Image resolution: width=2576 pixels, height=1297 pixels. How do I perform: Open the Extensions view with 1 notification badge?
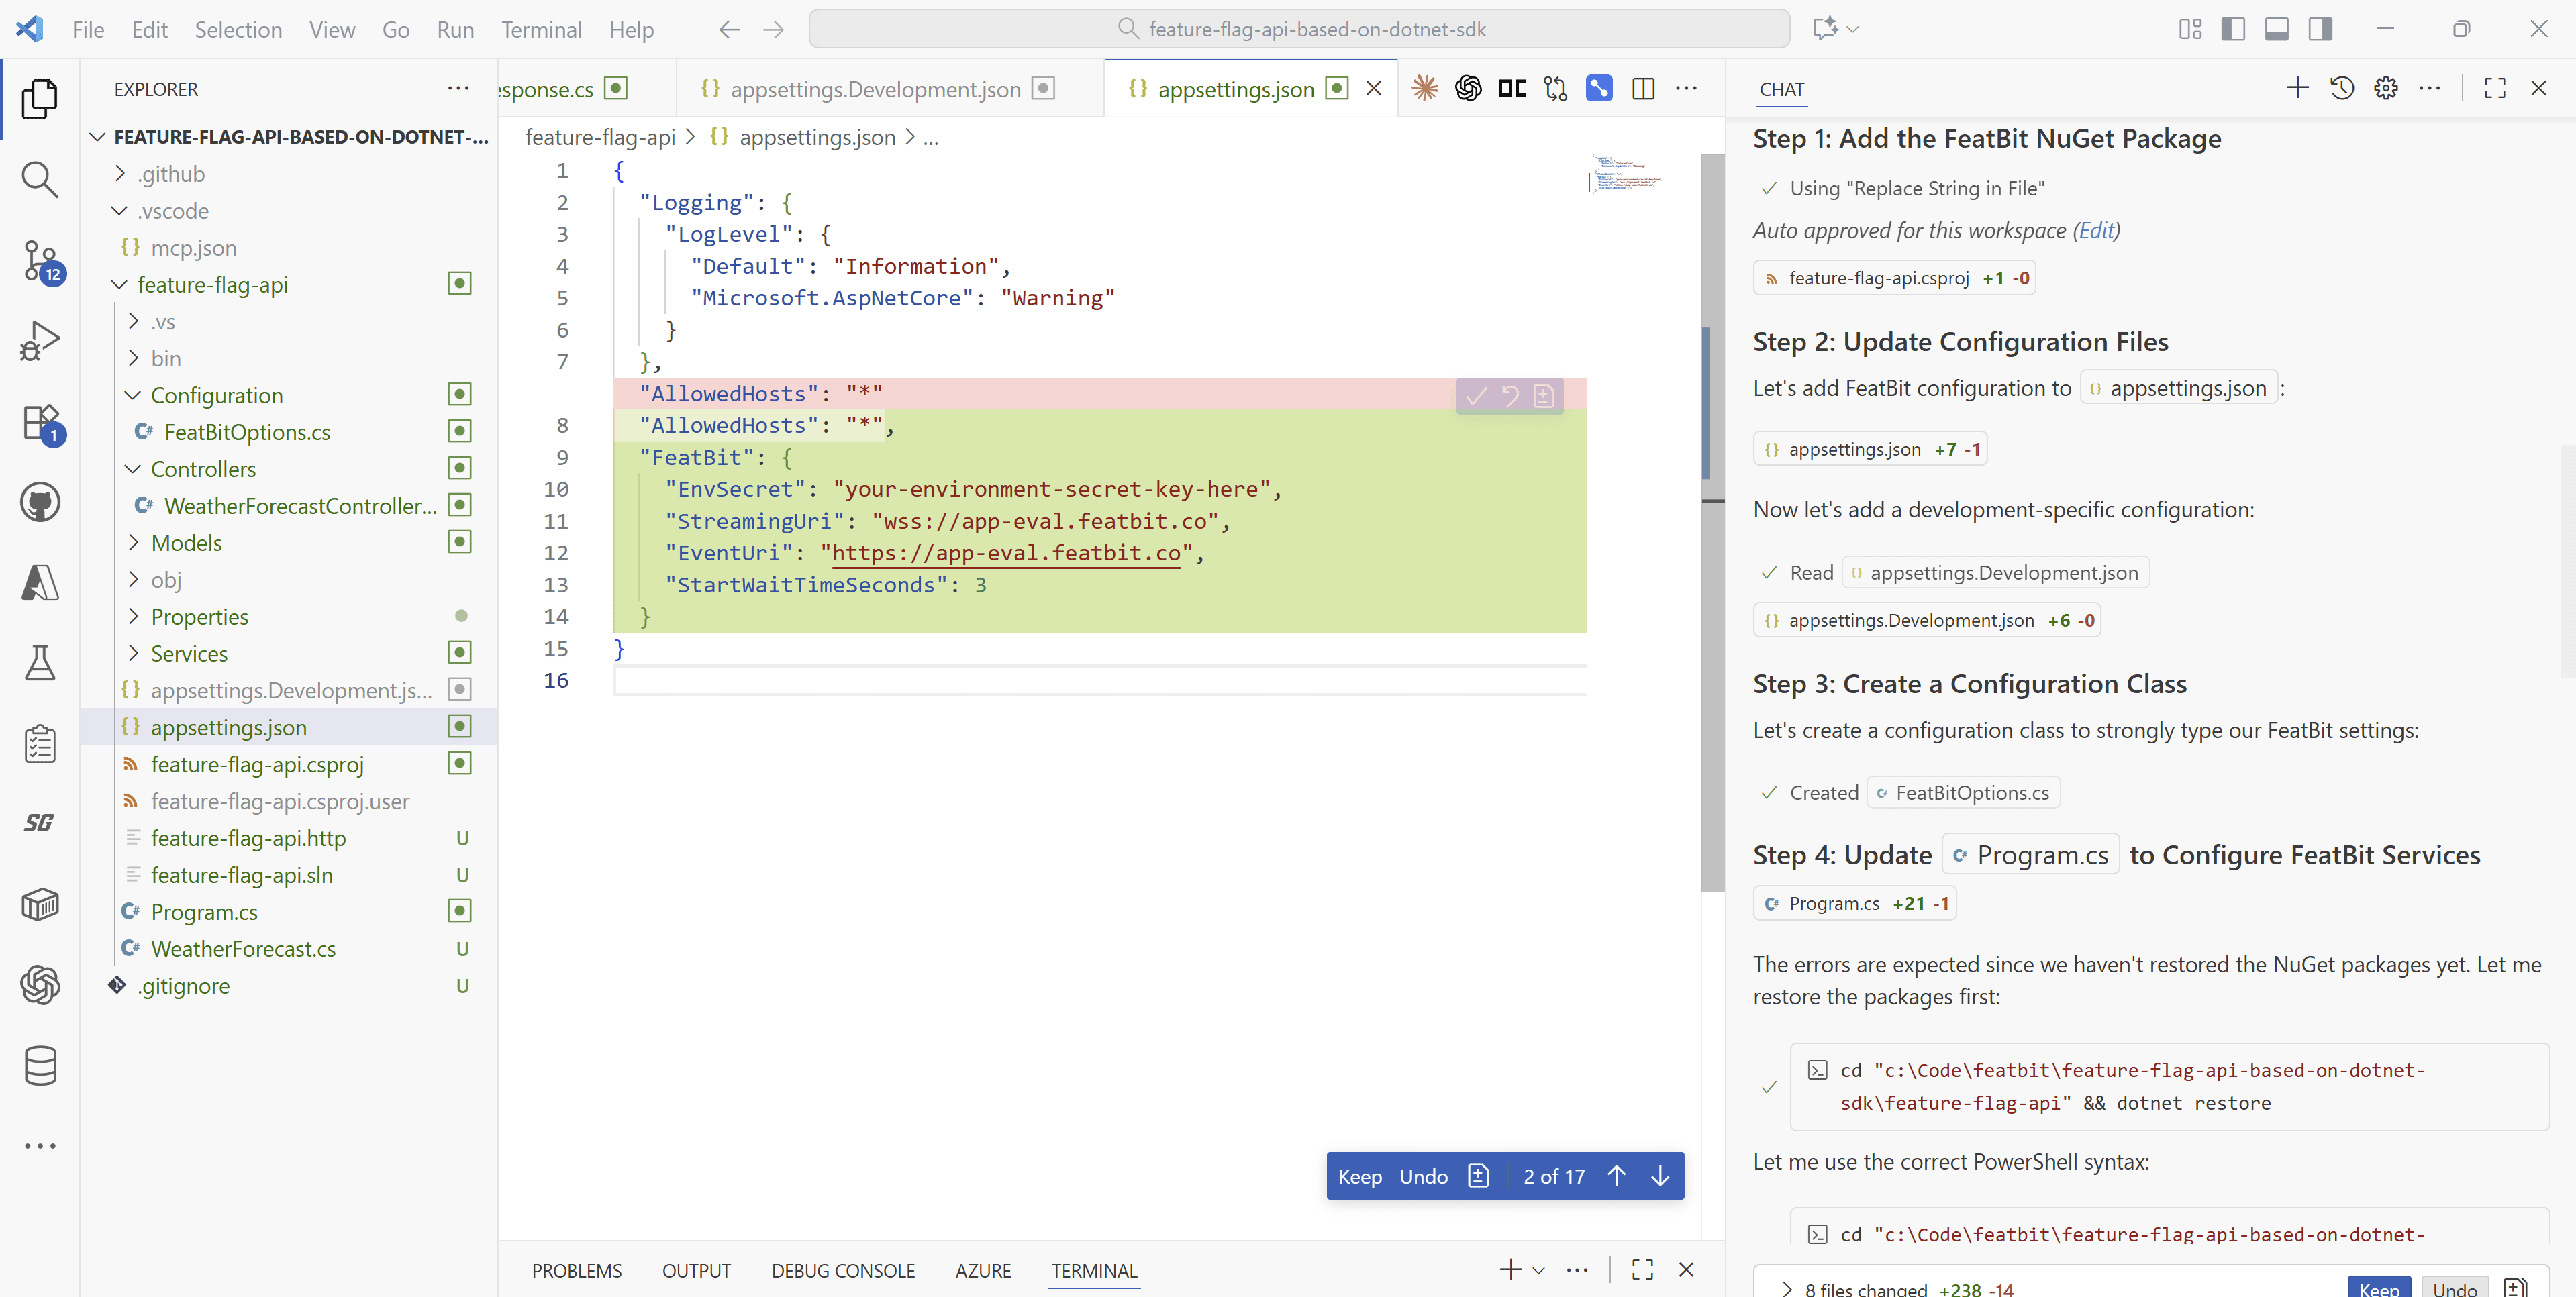coord(40,424)
